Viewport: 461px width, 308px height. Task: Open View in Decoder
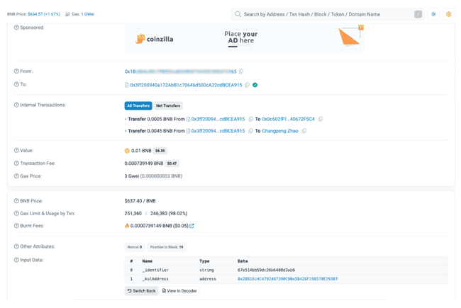point(179,291)
